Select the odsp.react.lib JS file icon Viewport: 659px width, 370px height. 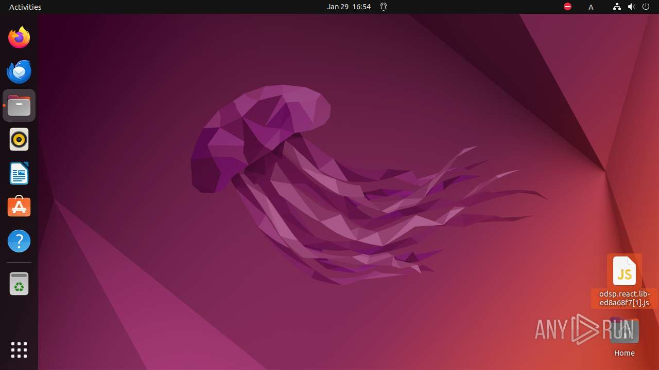625,271
